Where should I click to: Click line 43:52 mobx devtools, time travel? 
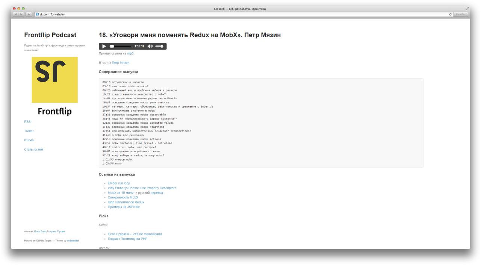[x=137, y=143]
